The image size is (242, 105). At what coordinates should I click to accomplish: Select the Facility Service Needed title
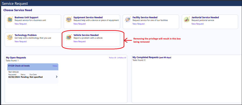[145, 17]
